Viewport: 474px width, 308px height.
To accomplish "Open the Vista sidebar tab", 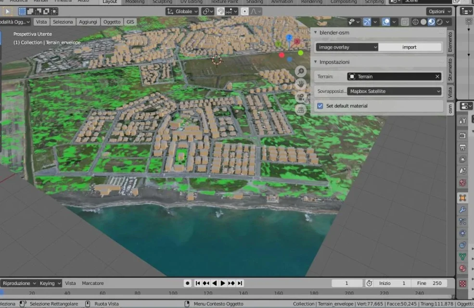I will [x=450, y=92].
